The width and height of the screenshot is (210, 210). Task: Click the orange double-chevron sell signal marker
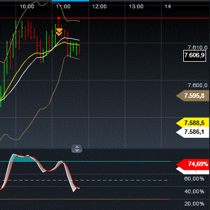(59, 32)
